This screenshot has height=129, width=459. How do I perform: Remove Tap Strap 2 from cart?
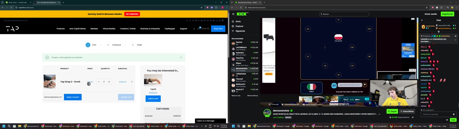(132, 82)
